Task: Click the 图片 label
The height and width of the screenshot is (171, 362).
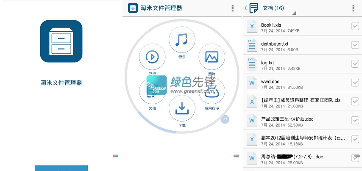Action: 212,74
